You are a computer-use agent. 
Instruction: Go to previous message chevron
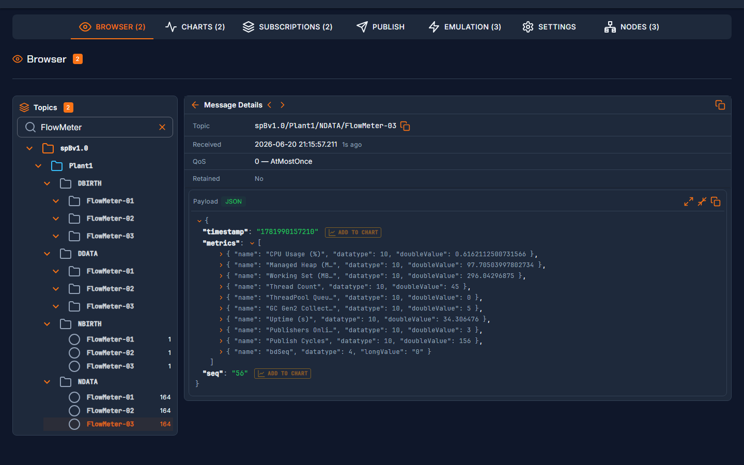(x=270, y=105)
